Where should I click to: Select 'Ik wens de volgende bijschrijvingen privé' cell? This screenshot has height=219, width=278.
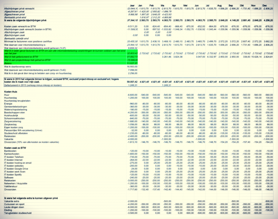tap(25, 20)
